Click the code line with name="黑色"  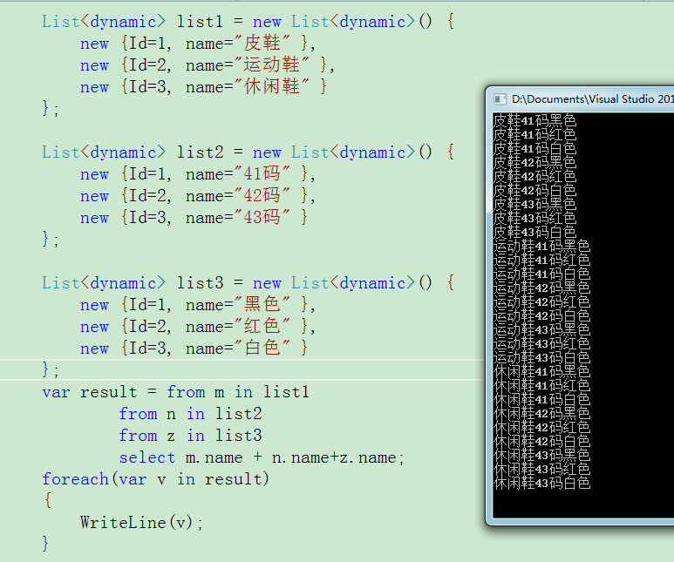pyautogui.click(x=198, y=305)
